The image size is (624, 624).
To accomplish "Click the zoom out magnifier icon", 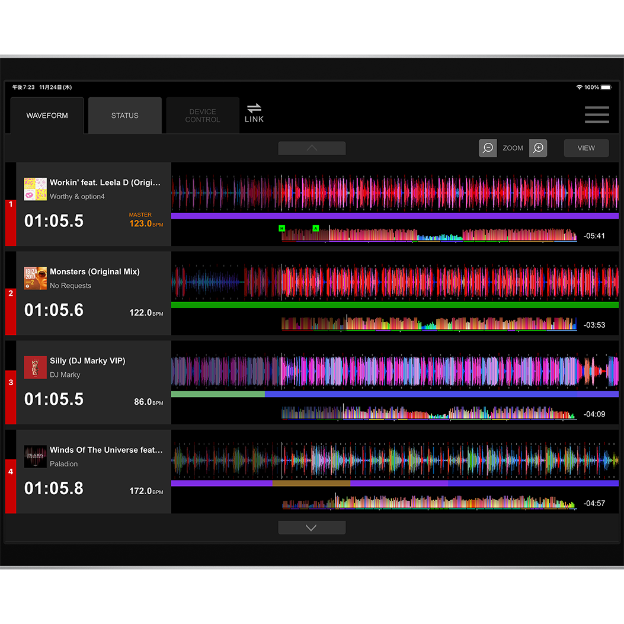I will [488, 148].
